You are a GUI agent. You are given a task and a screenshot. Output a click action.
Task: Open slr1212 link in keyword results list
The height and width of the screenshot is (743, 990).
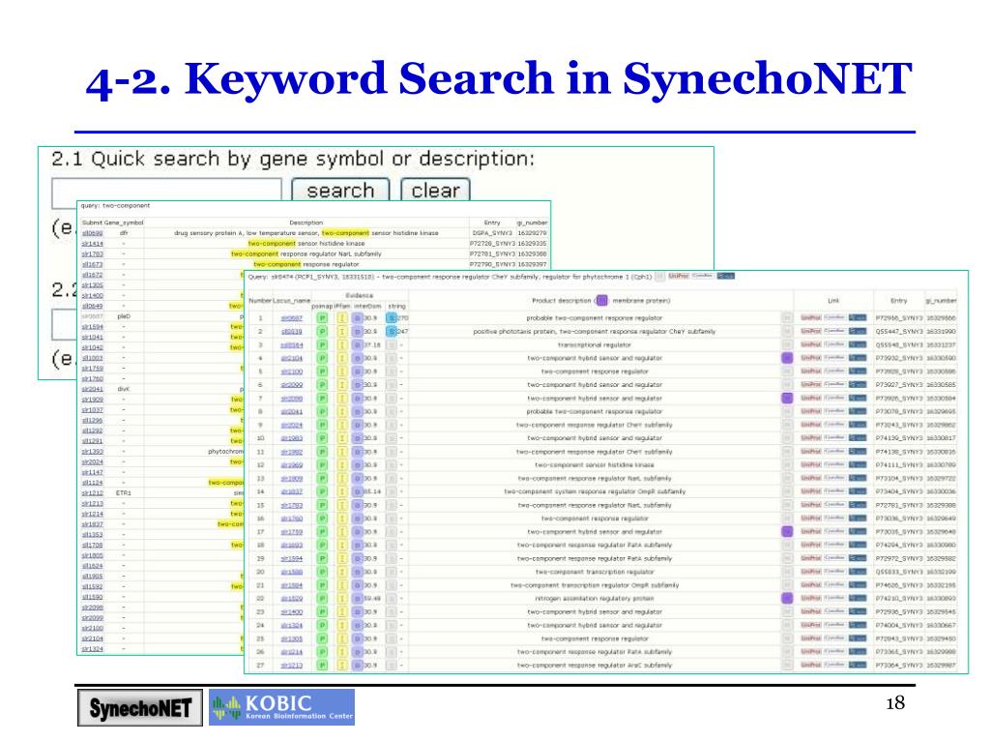[x=92, y=492]
